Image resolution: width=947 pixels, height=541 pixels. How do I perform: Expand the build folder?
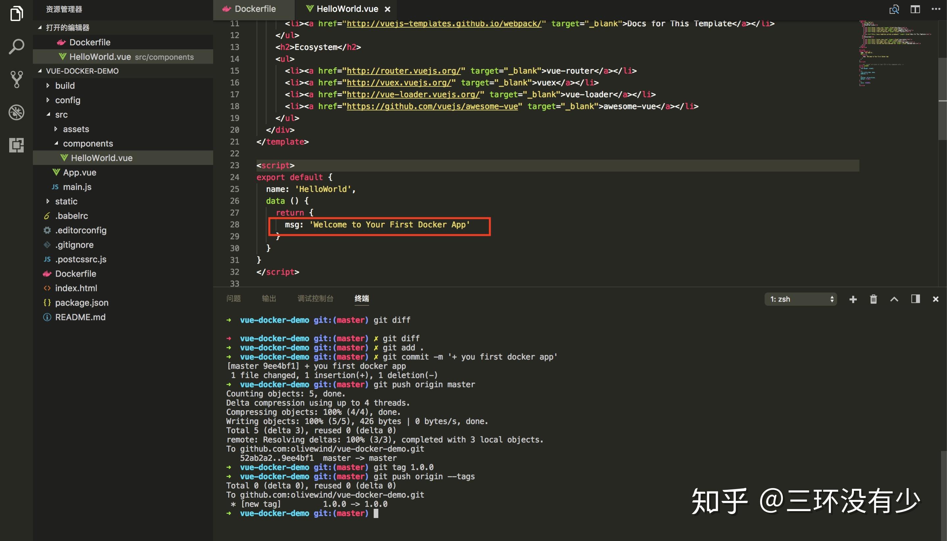65,85
